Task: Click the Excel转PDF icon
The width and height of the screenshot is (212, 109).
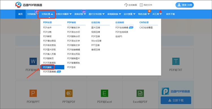Action: (x=140, y=93)
